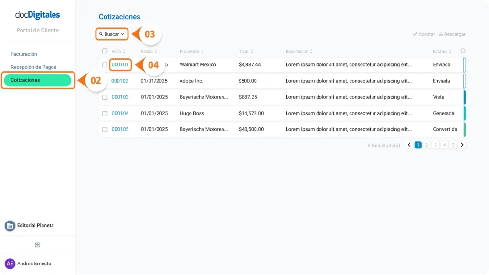Click the previous page chevron in pagination
Viewport: 489px width, 275px height.
click(x=409, y=144)
